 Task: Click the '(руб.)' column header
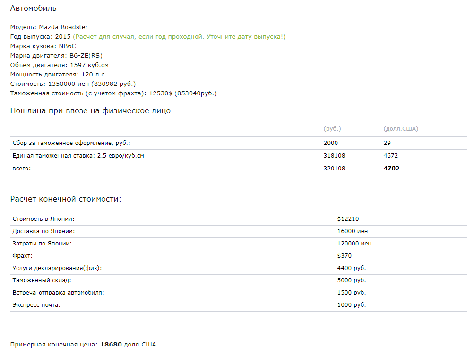click(332, 129)
